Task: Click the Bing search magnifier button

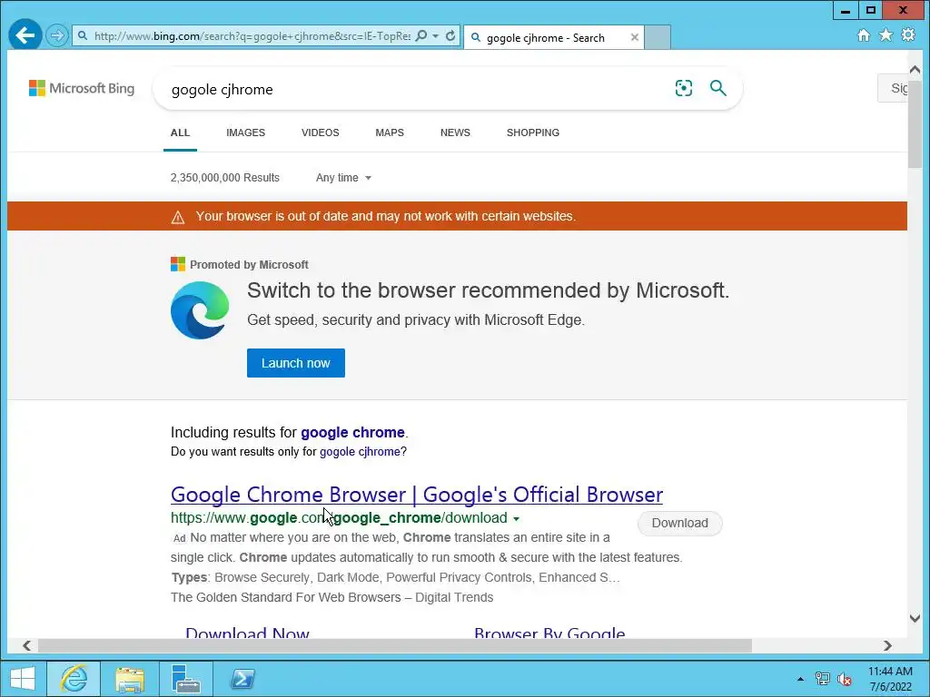Action: (718, 88)
